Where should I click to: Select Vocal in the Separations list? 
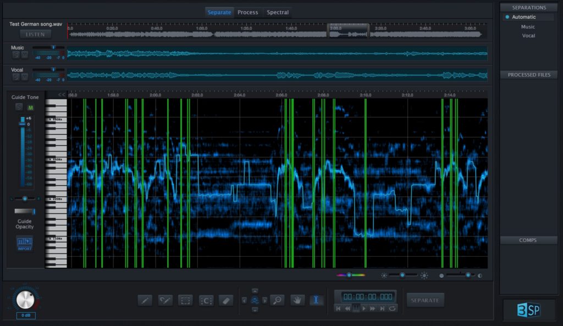tap(528, 35)
